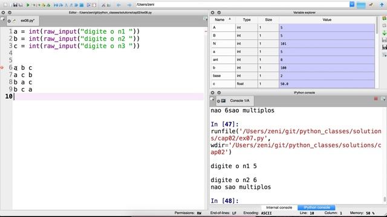Image resolution: width=387 pixels, height=217 pixels.
Task: Open the working directory history dropdown
Action: tap(352, 4)
